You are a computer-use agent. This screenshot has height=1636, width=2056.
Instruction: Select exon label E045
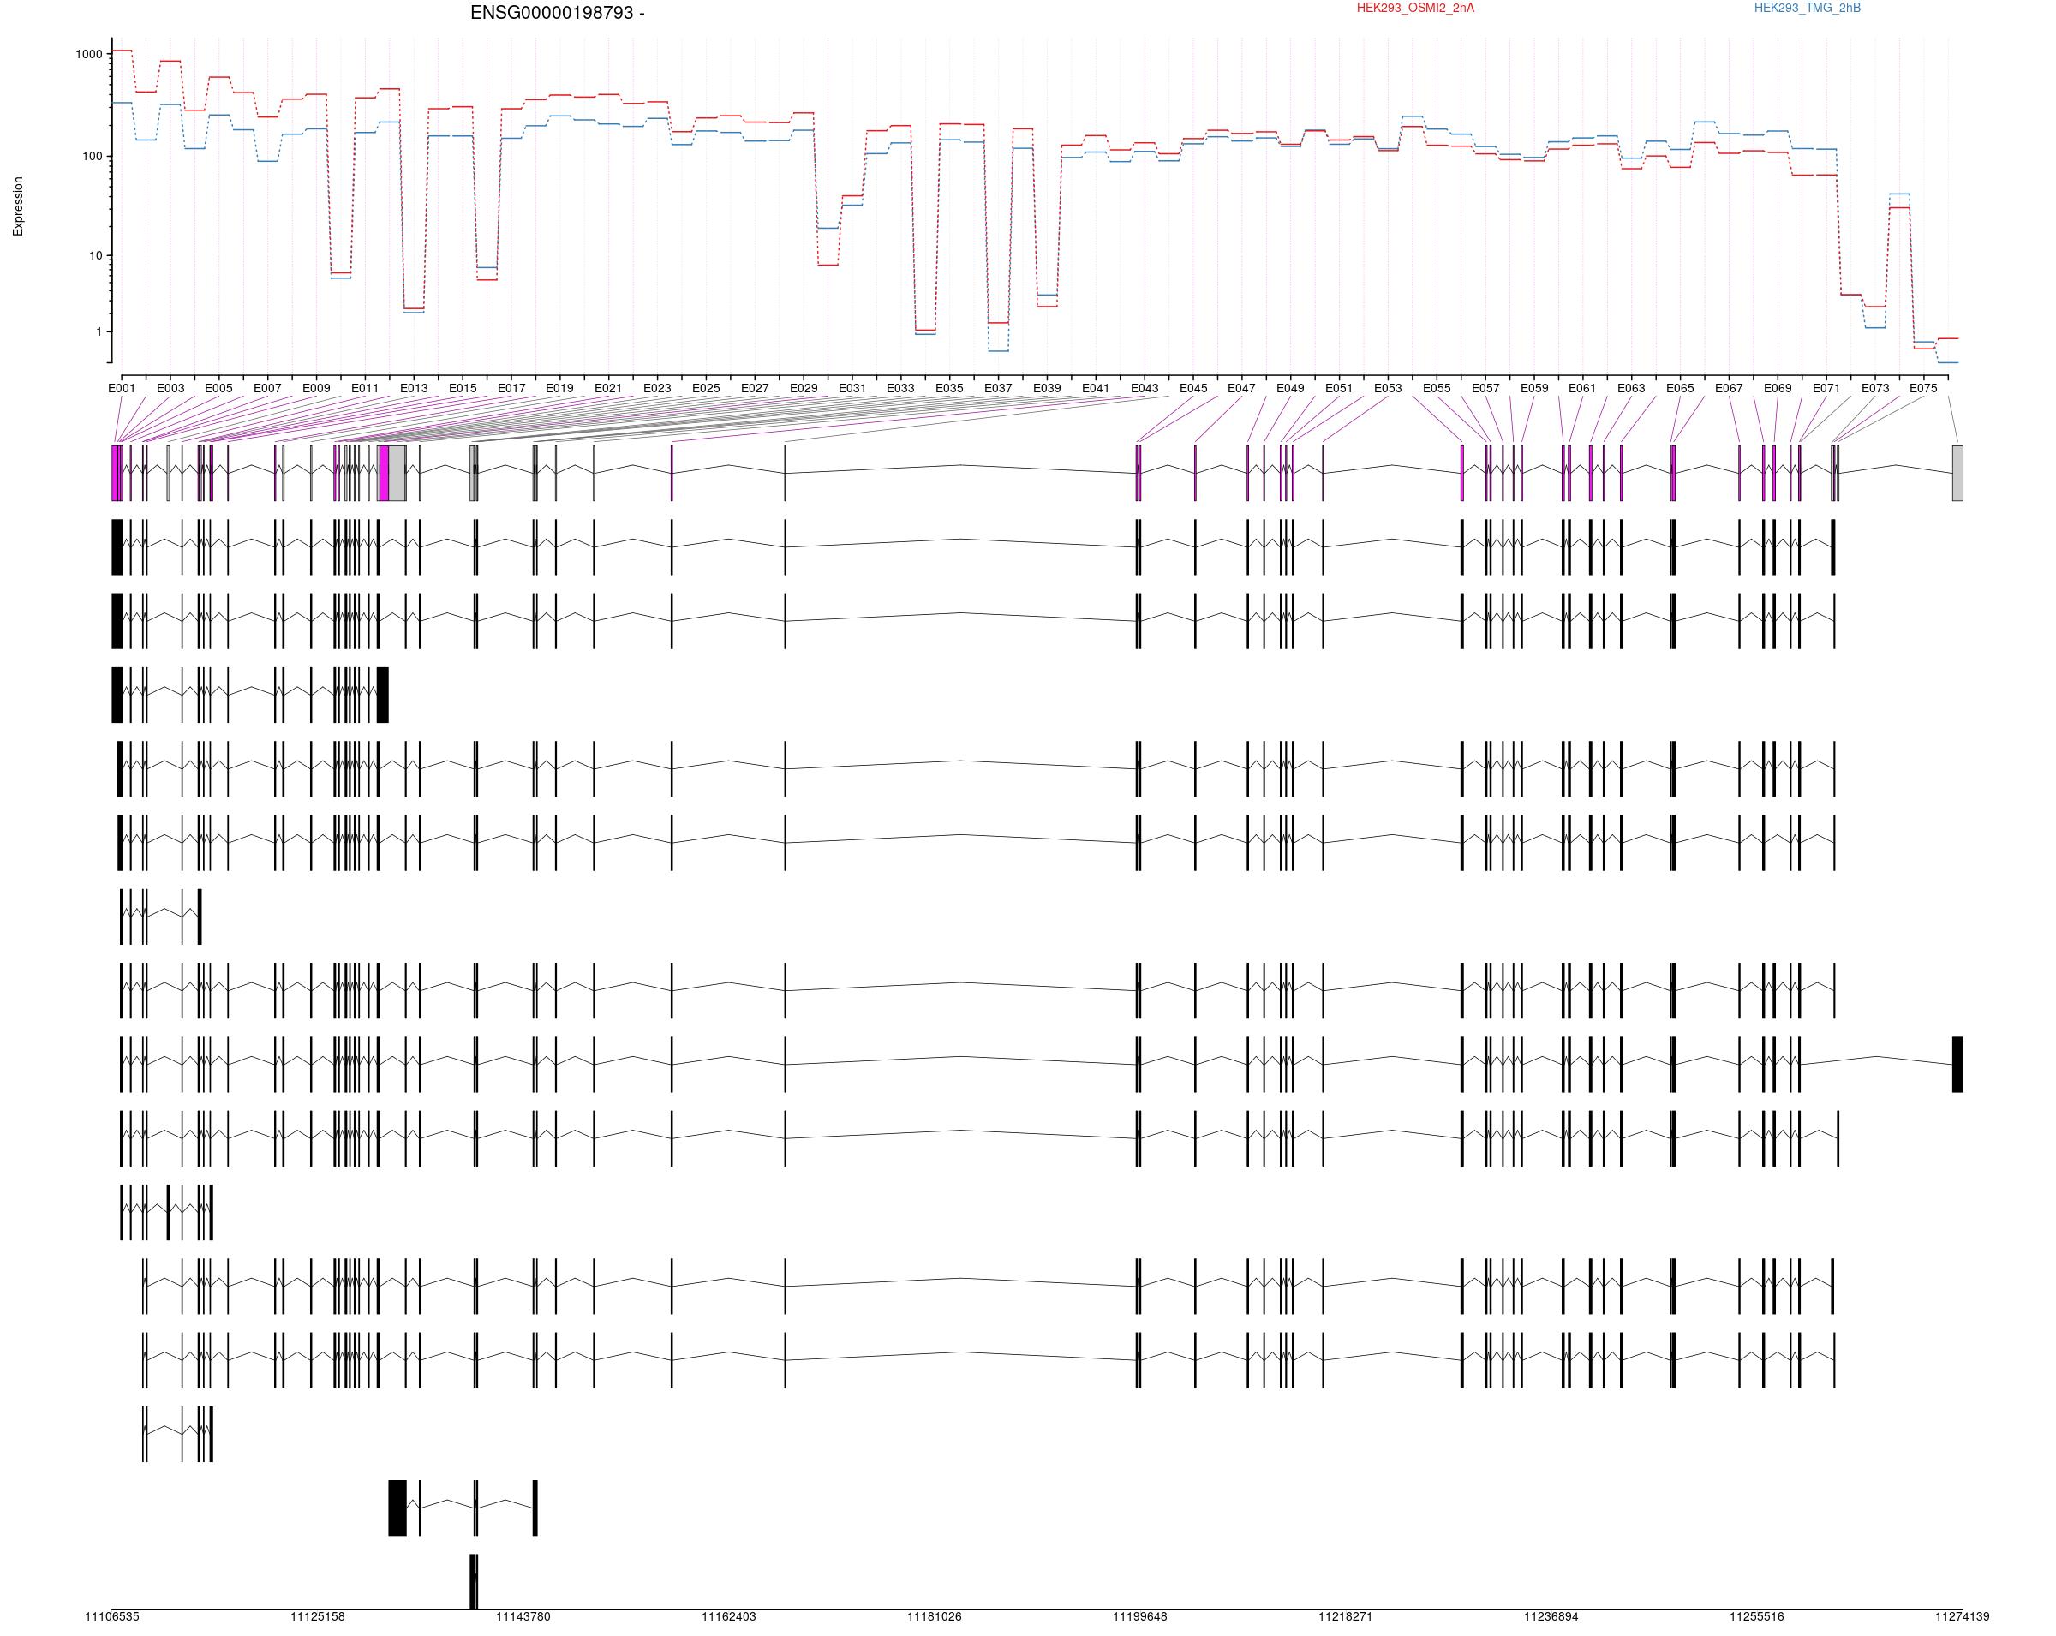click(1193, 388)
